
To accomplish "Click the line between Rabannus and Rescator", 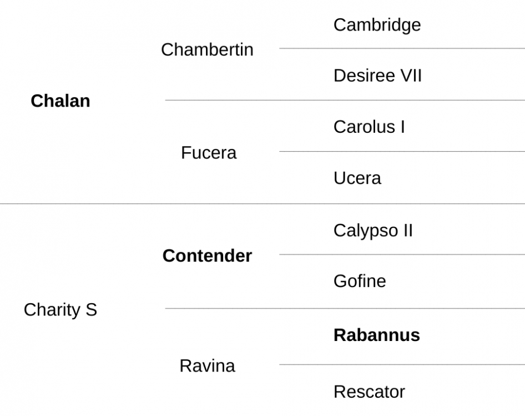I will 402,364.
